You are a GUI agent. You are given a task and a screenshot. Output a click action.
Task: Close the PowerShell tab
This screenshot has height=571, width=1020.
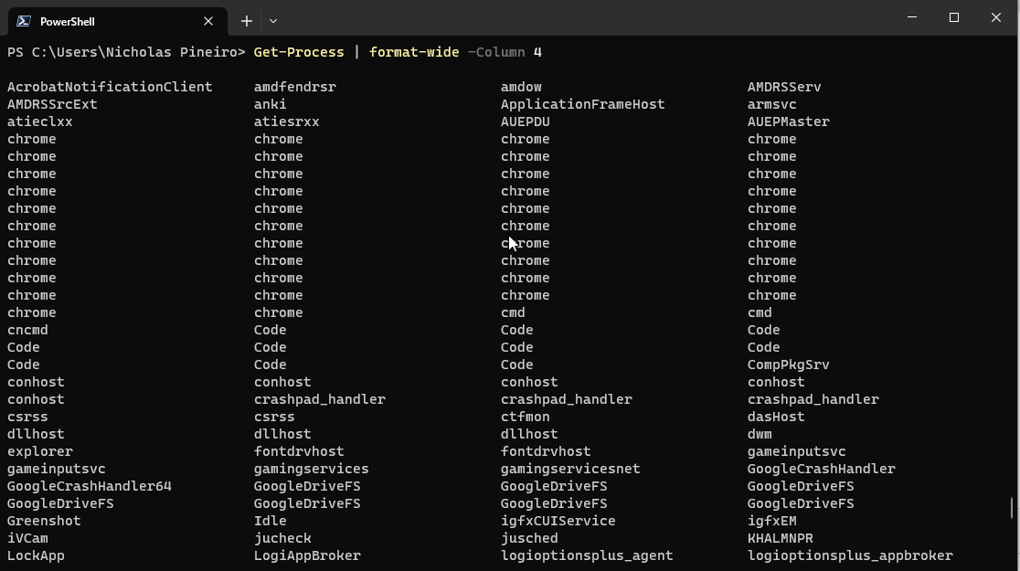(x=208, y=21)
